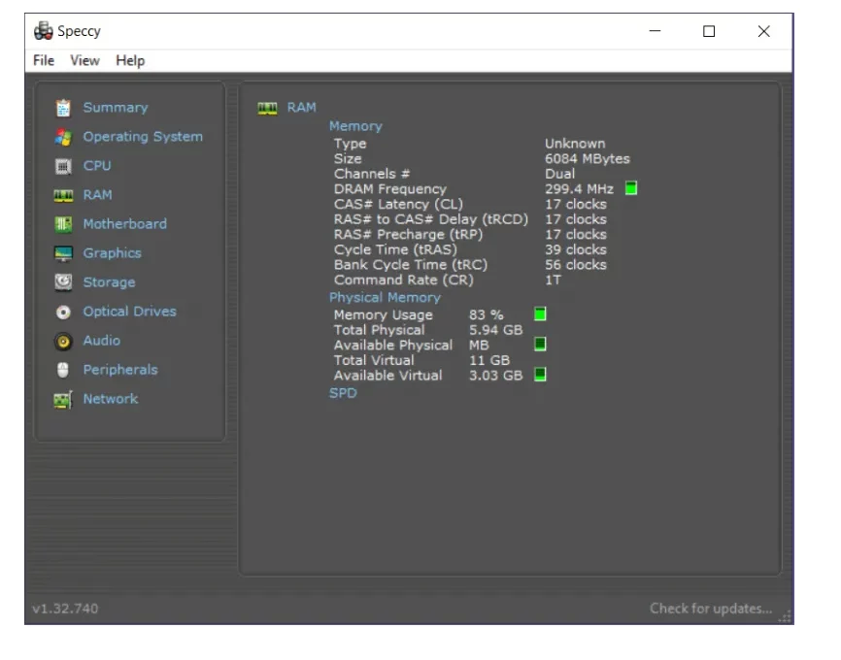Collapse the Memory section heading

tap(355, 126)
